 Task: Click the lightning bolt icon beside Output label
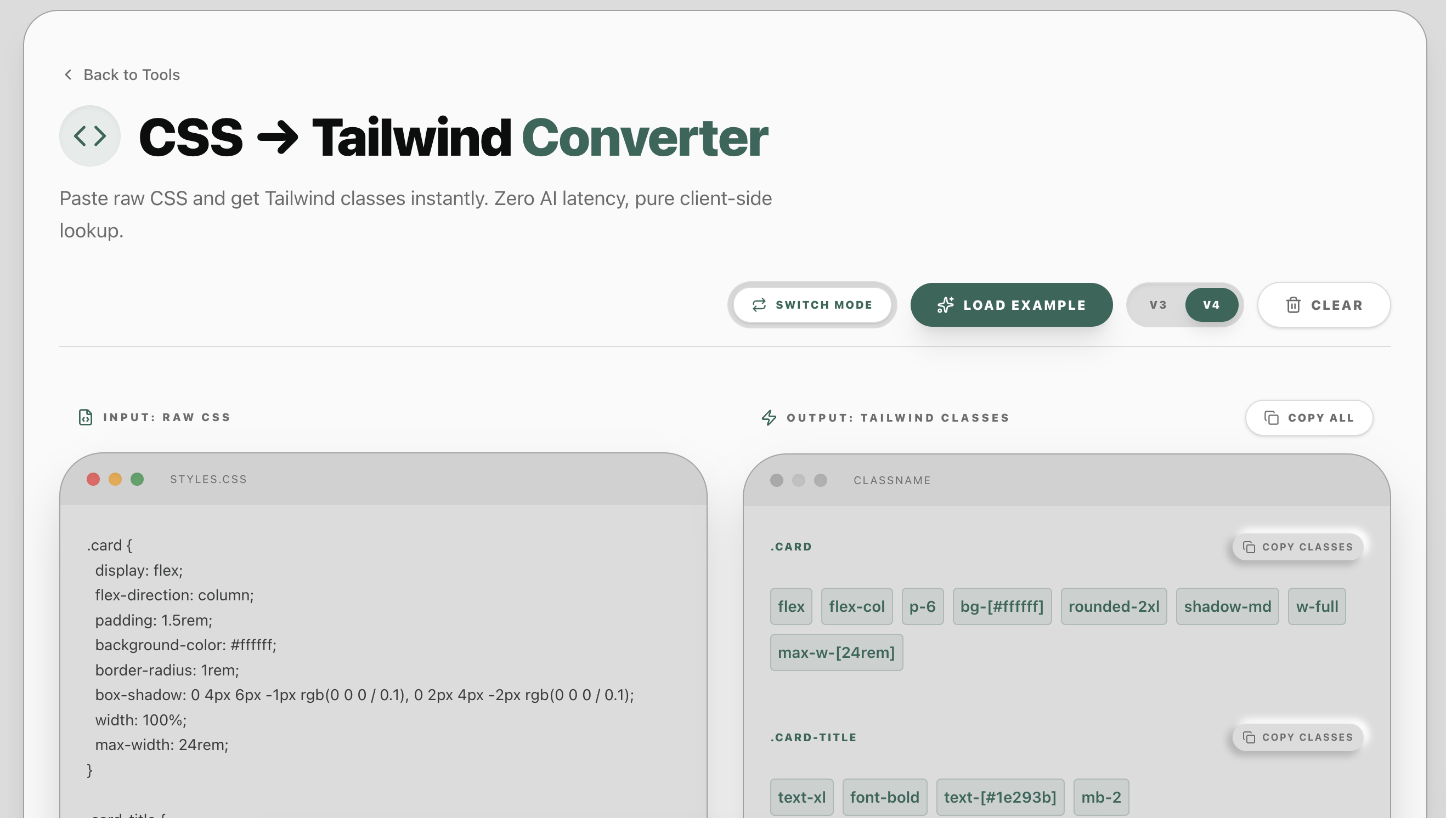click(x=769, y=418)
